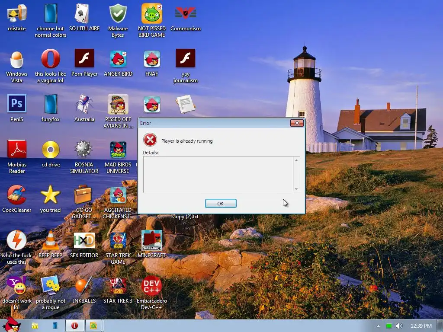Select the 'yay journalism' Flash icon
This screenshot has height=332, width=443.
click(185, 58)
